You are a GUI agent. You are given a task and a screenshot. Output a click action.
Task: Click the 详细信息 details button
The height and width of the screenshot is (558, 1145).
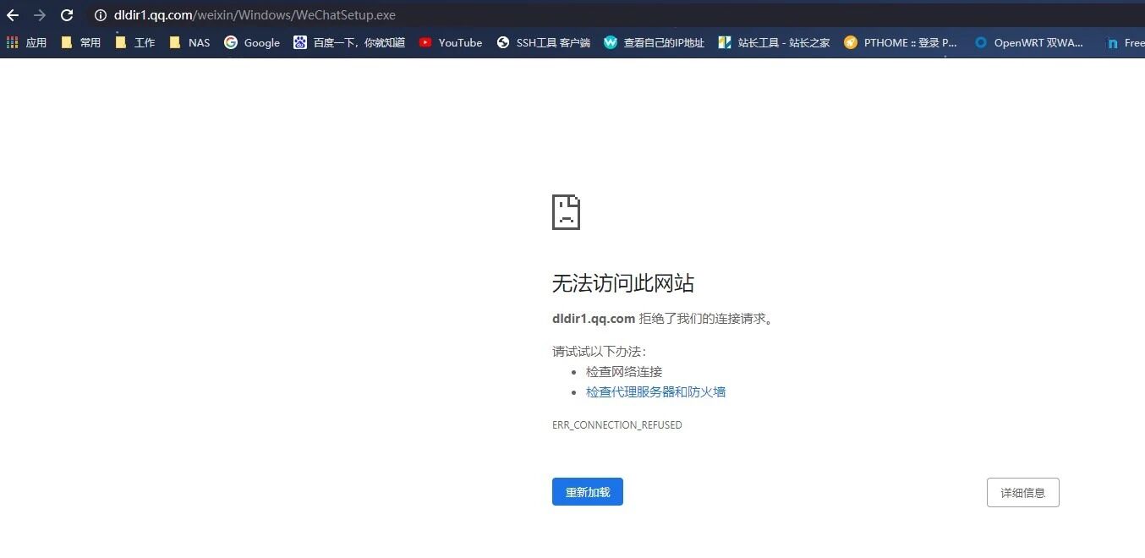[1023, 493]
